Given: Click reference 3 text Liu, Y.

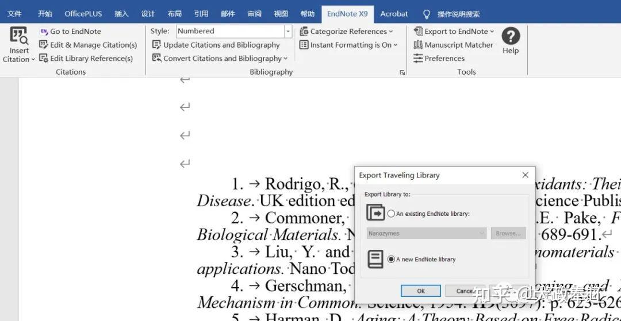Looking at the screenshot, I should [x=290, y=252].
